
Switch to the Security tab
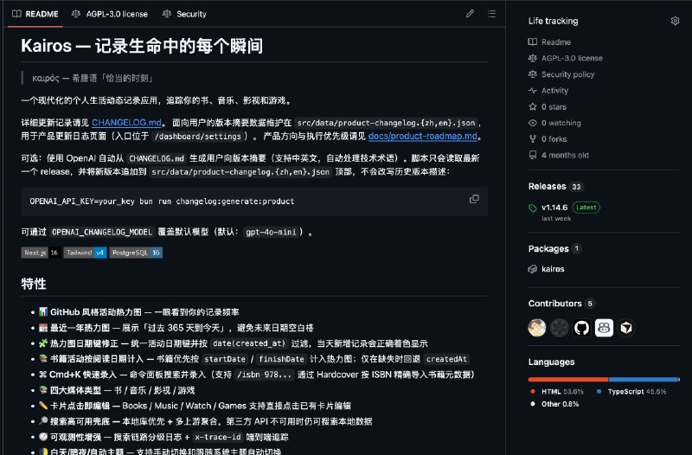click(184, 14)
